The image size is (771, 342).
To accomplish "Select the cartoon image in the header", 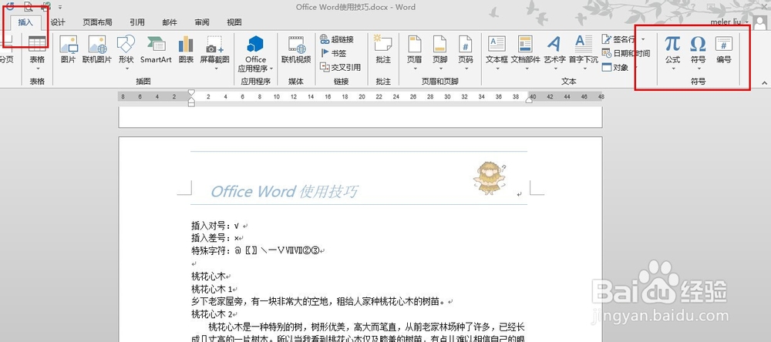I will (x=490, y=179).
